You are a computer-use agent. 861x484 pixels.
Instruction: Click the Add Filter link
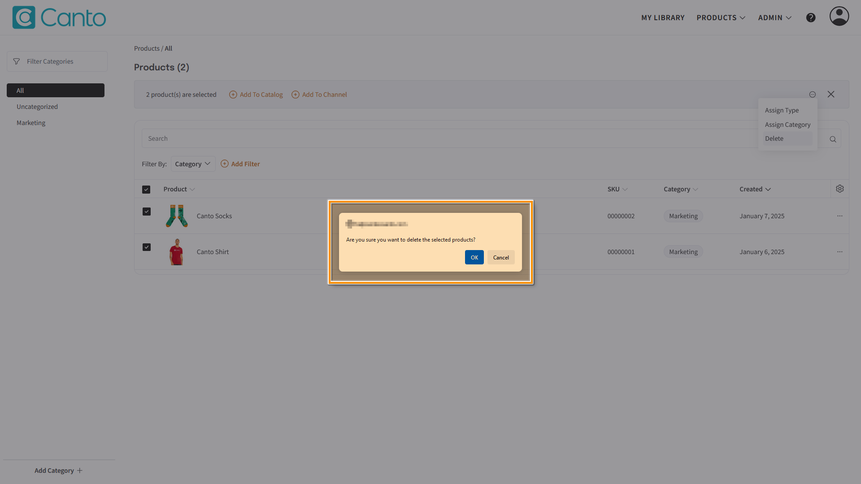[245, 164]
